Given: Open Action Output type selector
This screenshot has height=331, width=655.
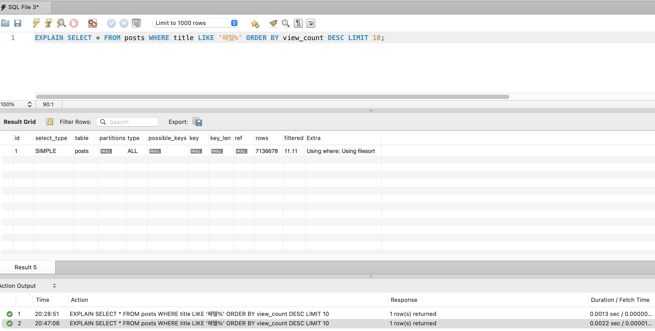Looking at the screenshot, I should tap(54, 286).
